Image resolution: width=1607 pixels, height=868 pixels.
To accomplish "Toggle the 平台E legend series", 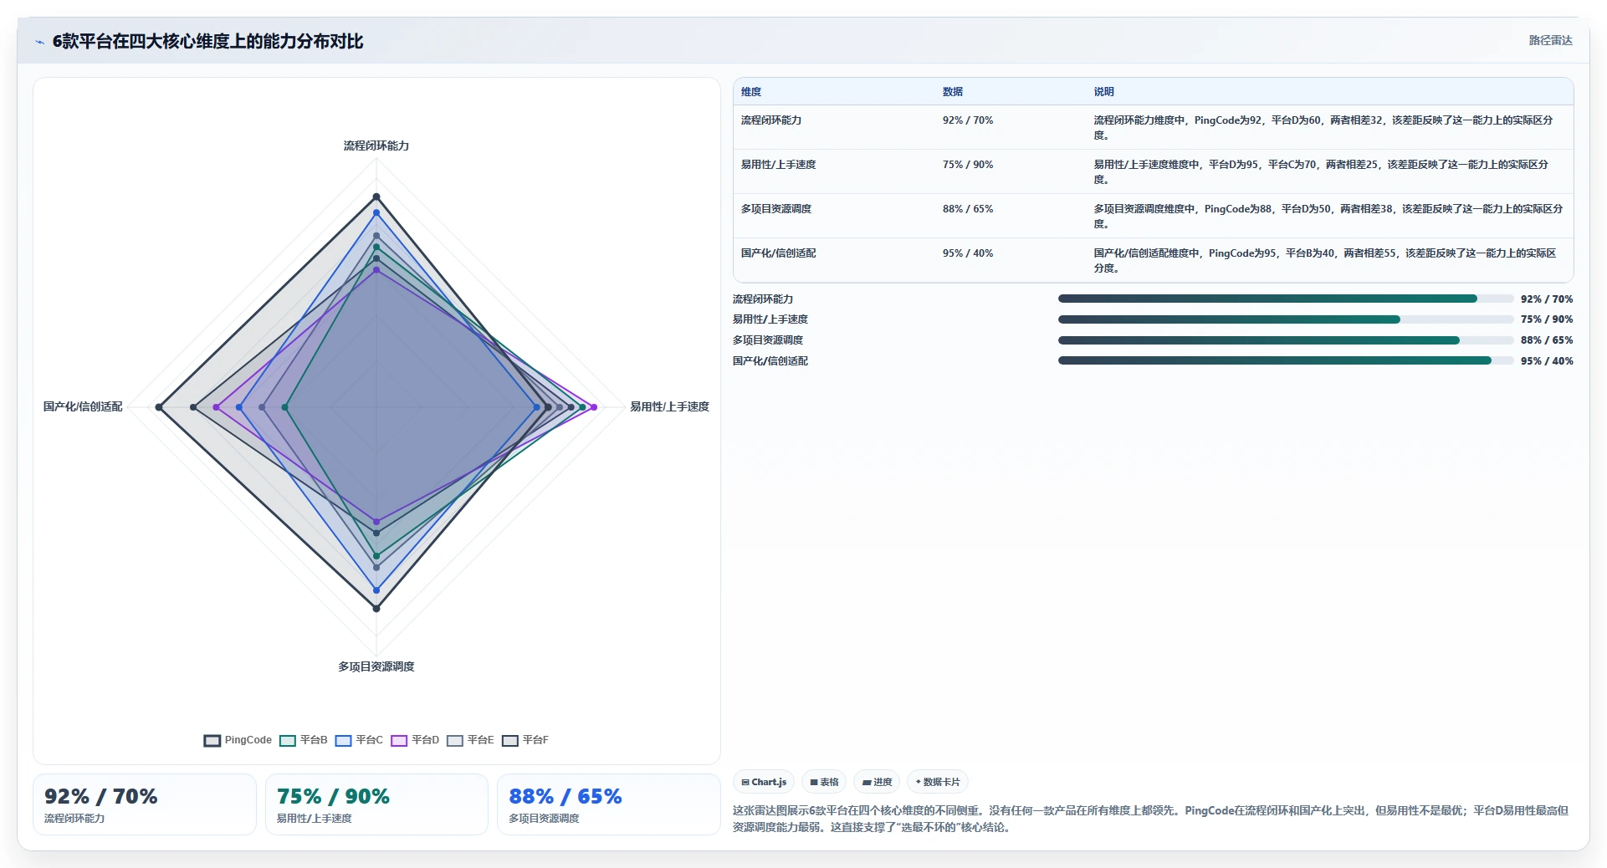I will [x=470, y=740].
